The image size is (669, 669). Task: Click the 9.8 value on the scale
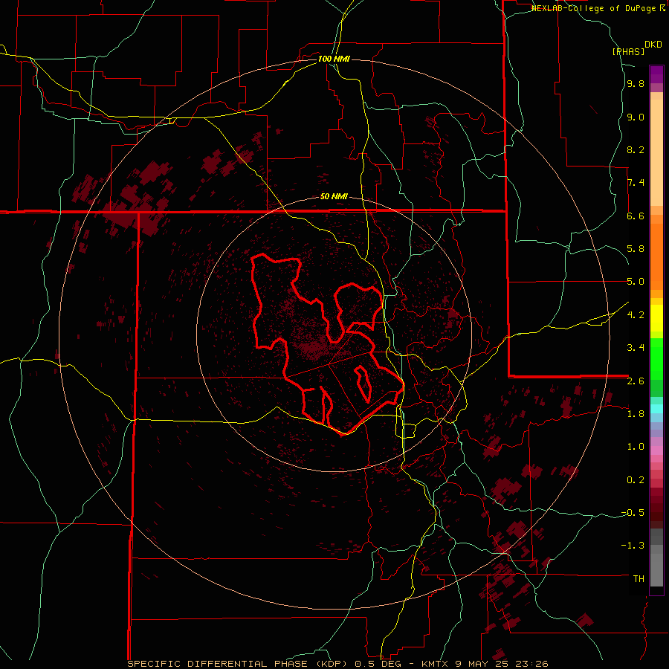[x=636, y=84]
